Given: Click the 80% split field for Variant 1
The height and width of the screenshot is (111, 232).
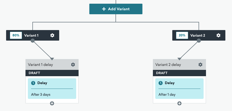Looking at the screenshot, I should click(16, 35).
